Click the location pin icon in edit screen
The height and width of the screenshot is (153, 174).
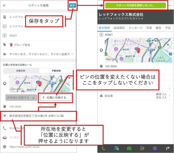tap(5, 84)
